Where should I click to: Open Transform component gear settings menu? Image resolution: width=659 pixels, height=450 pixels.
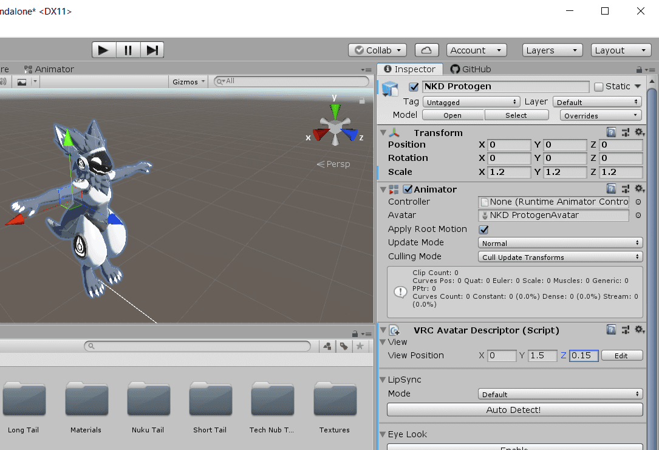click(x=639, y=132)
